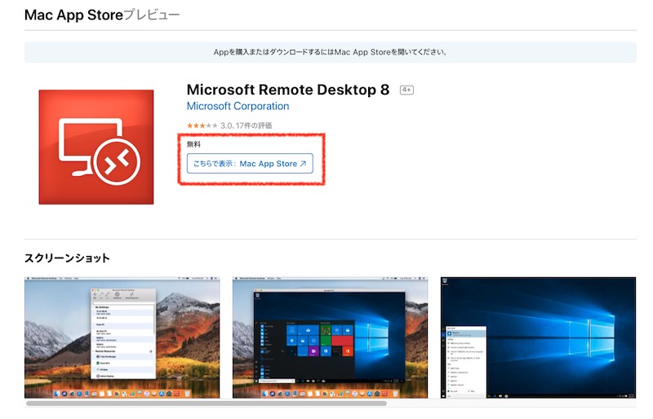Screen dimensions: 653x419
Task: Click the horizontal scrollbar below the screenshots
Action: [x=207, y=404]
